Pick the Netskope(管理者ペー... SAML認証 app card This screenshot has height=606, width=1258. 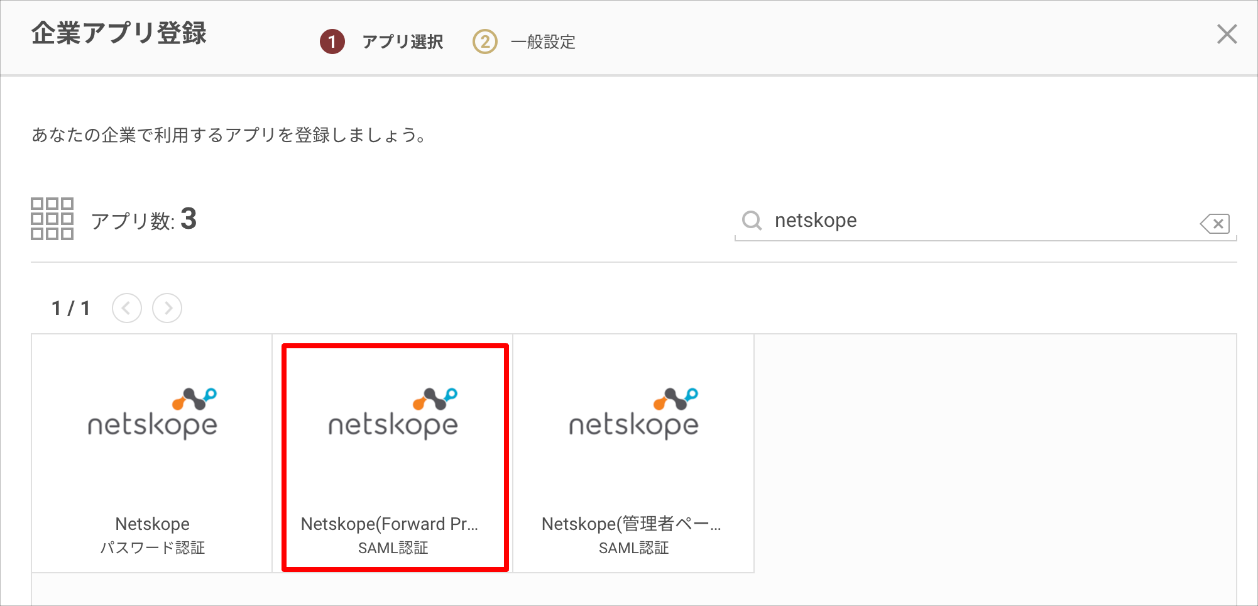point(634,453)
